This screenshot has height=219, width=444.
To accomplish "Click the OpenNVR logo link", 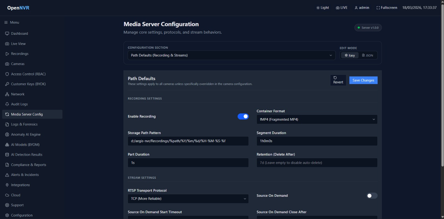I will point(18,8).
